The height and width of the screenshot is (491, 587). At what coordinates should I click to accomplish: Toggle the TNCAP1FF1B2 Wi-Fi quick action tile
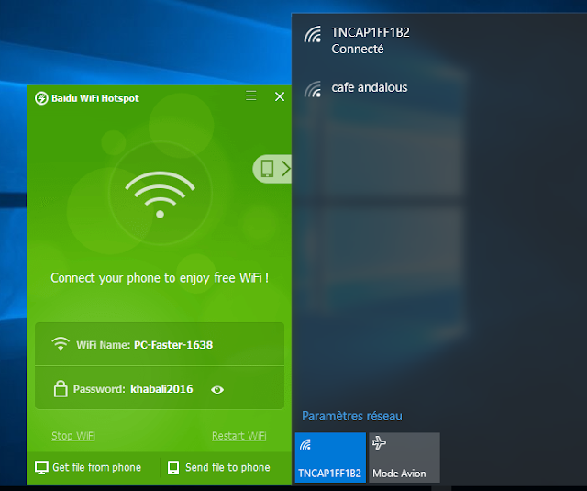(x=330, y=457)
